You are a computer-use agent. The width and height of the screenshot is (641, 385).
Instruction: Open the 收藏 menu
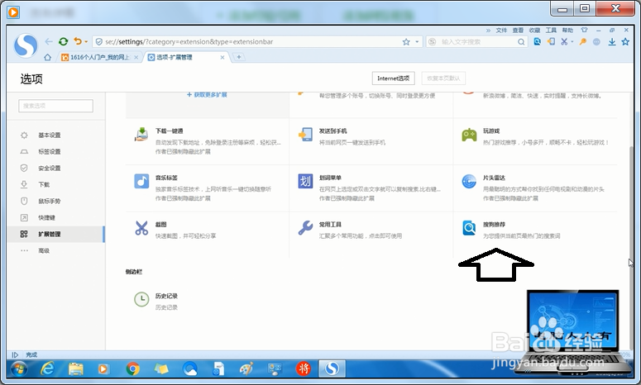point(534,31)
